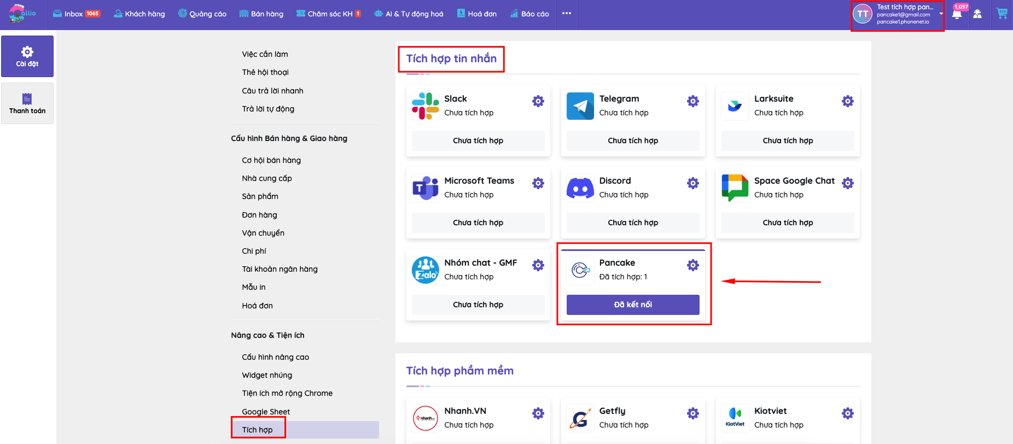The image size is (1013, 444).
Task: Open Kiotviet integration settings gear
Action: pos(848,413)
